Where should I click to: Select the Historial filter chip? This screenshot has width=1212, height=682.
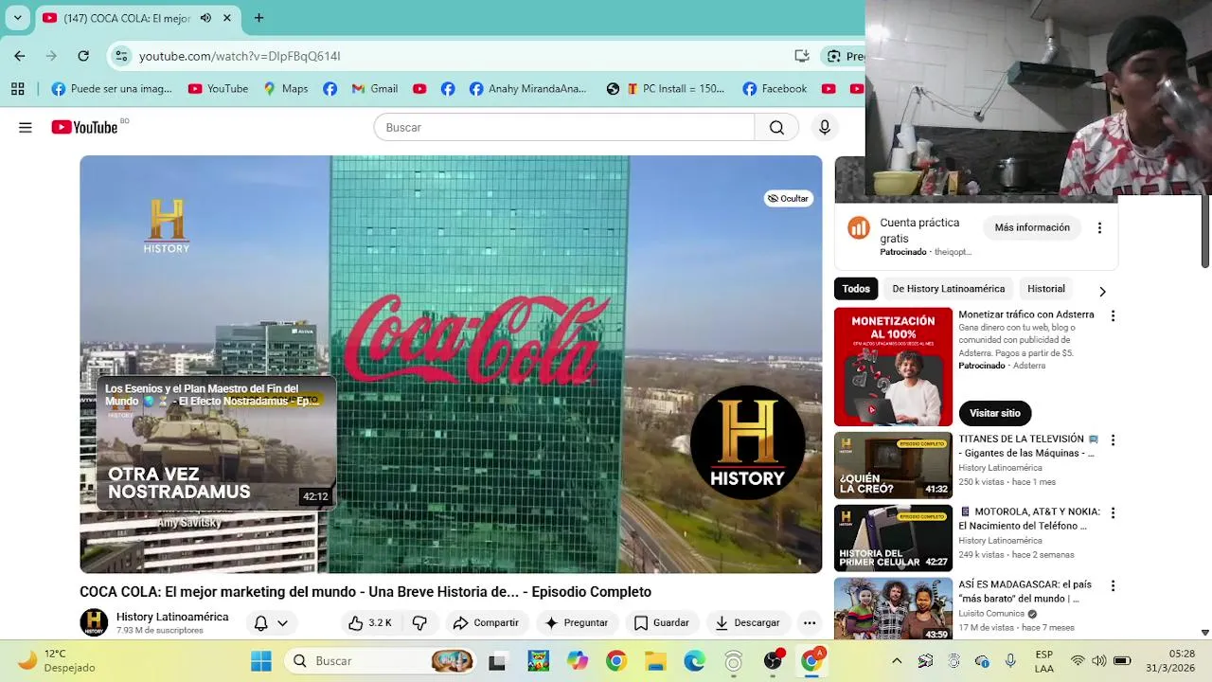click(x=1046, y=289)
